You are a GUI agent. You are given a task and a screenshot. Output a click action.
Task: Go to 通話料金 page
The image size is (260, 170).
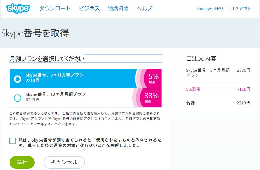coord(118,9)
